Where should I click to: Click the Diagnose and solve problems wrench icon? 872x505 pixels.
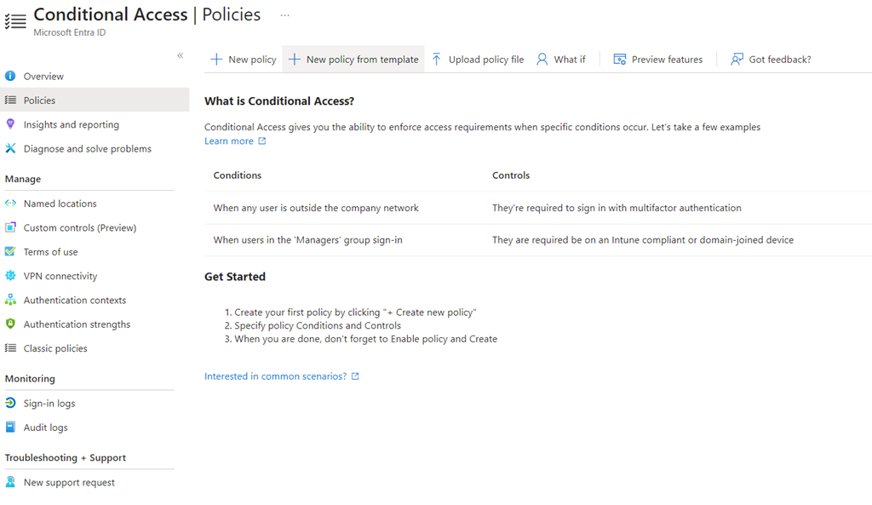click(x=9, y=148)
